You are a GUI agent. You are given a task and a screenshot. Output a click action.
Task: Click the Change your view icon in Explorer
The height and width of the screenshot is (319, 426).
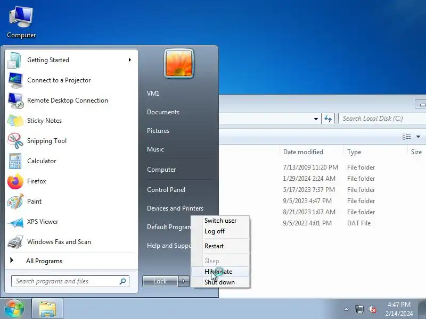[406, 137]
